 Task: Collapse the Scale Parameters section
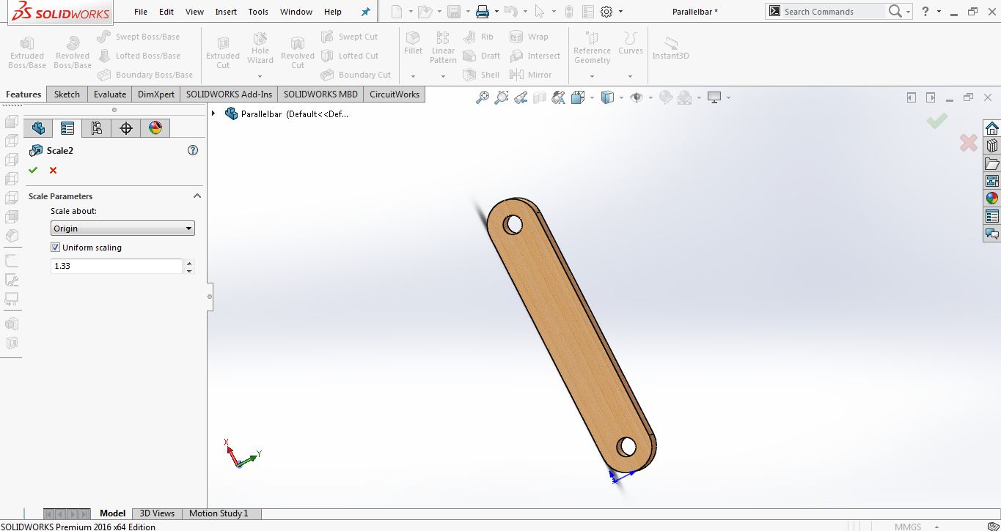197,196
